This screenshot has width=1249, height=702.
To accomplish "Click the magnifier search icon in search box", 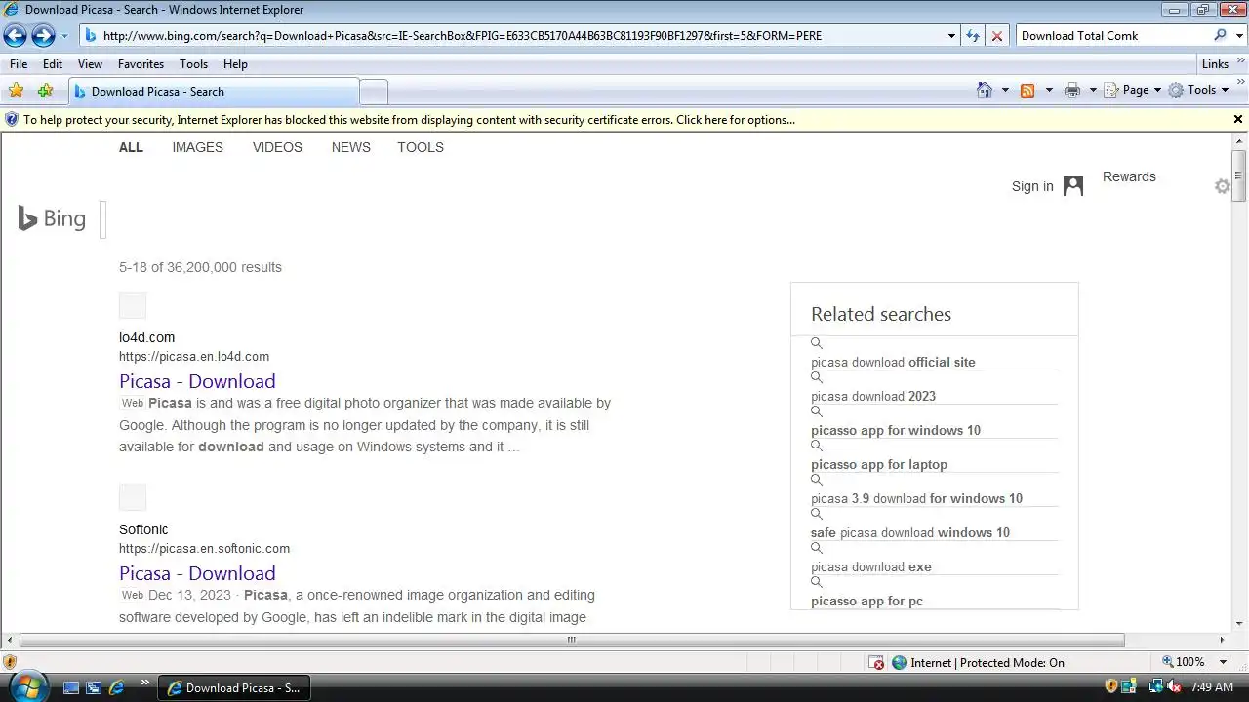I will 1220,35.
